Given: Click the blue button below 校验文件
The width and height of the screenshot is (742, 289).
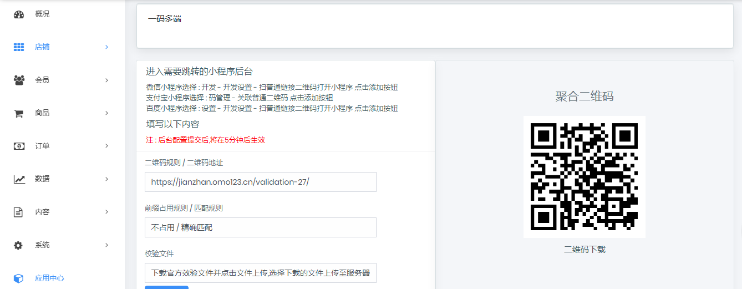Looking at the screenshot, I should (166, 287).
